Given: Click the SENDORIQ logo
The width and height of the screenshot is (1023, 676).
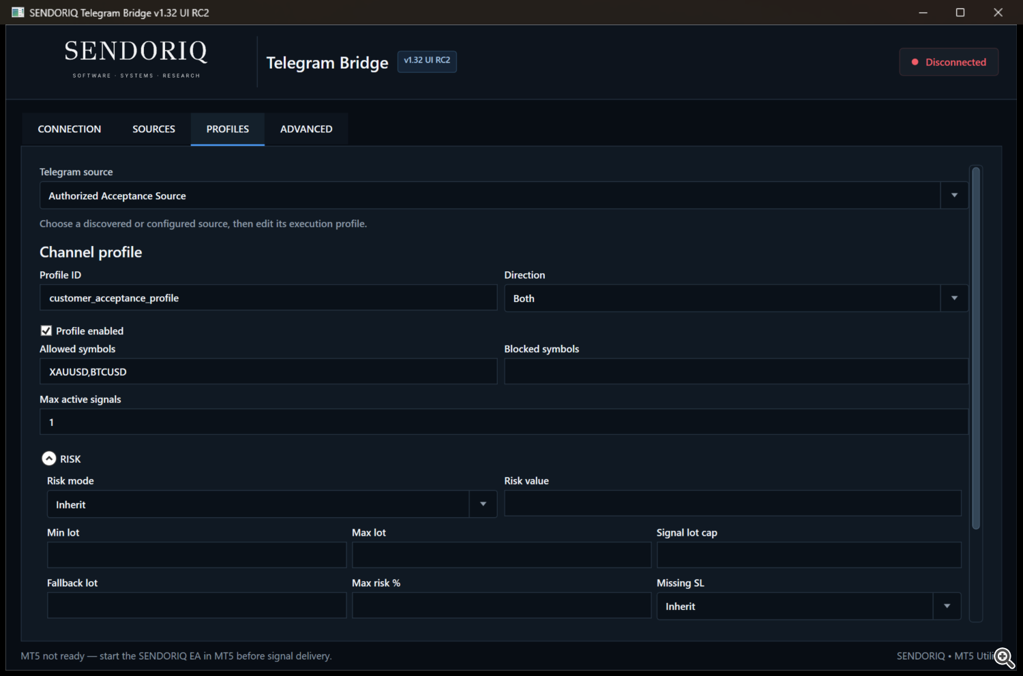Looking at the screenshot, I should [x=136, y=59].
